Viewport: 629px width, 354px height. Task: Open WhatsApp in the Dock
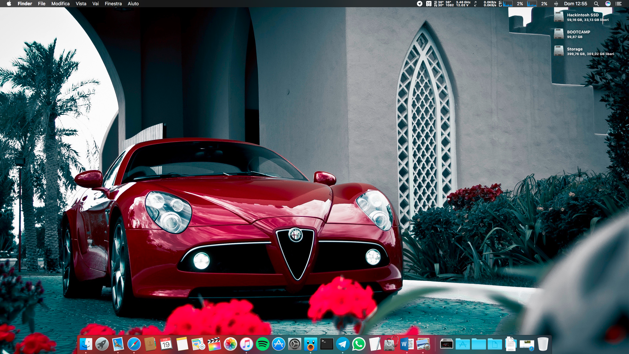click(359, 344)
